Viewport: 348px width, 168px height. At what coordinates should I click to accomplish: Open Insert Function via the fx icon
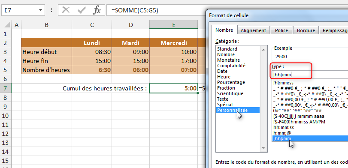tap(97, 10)
